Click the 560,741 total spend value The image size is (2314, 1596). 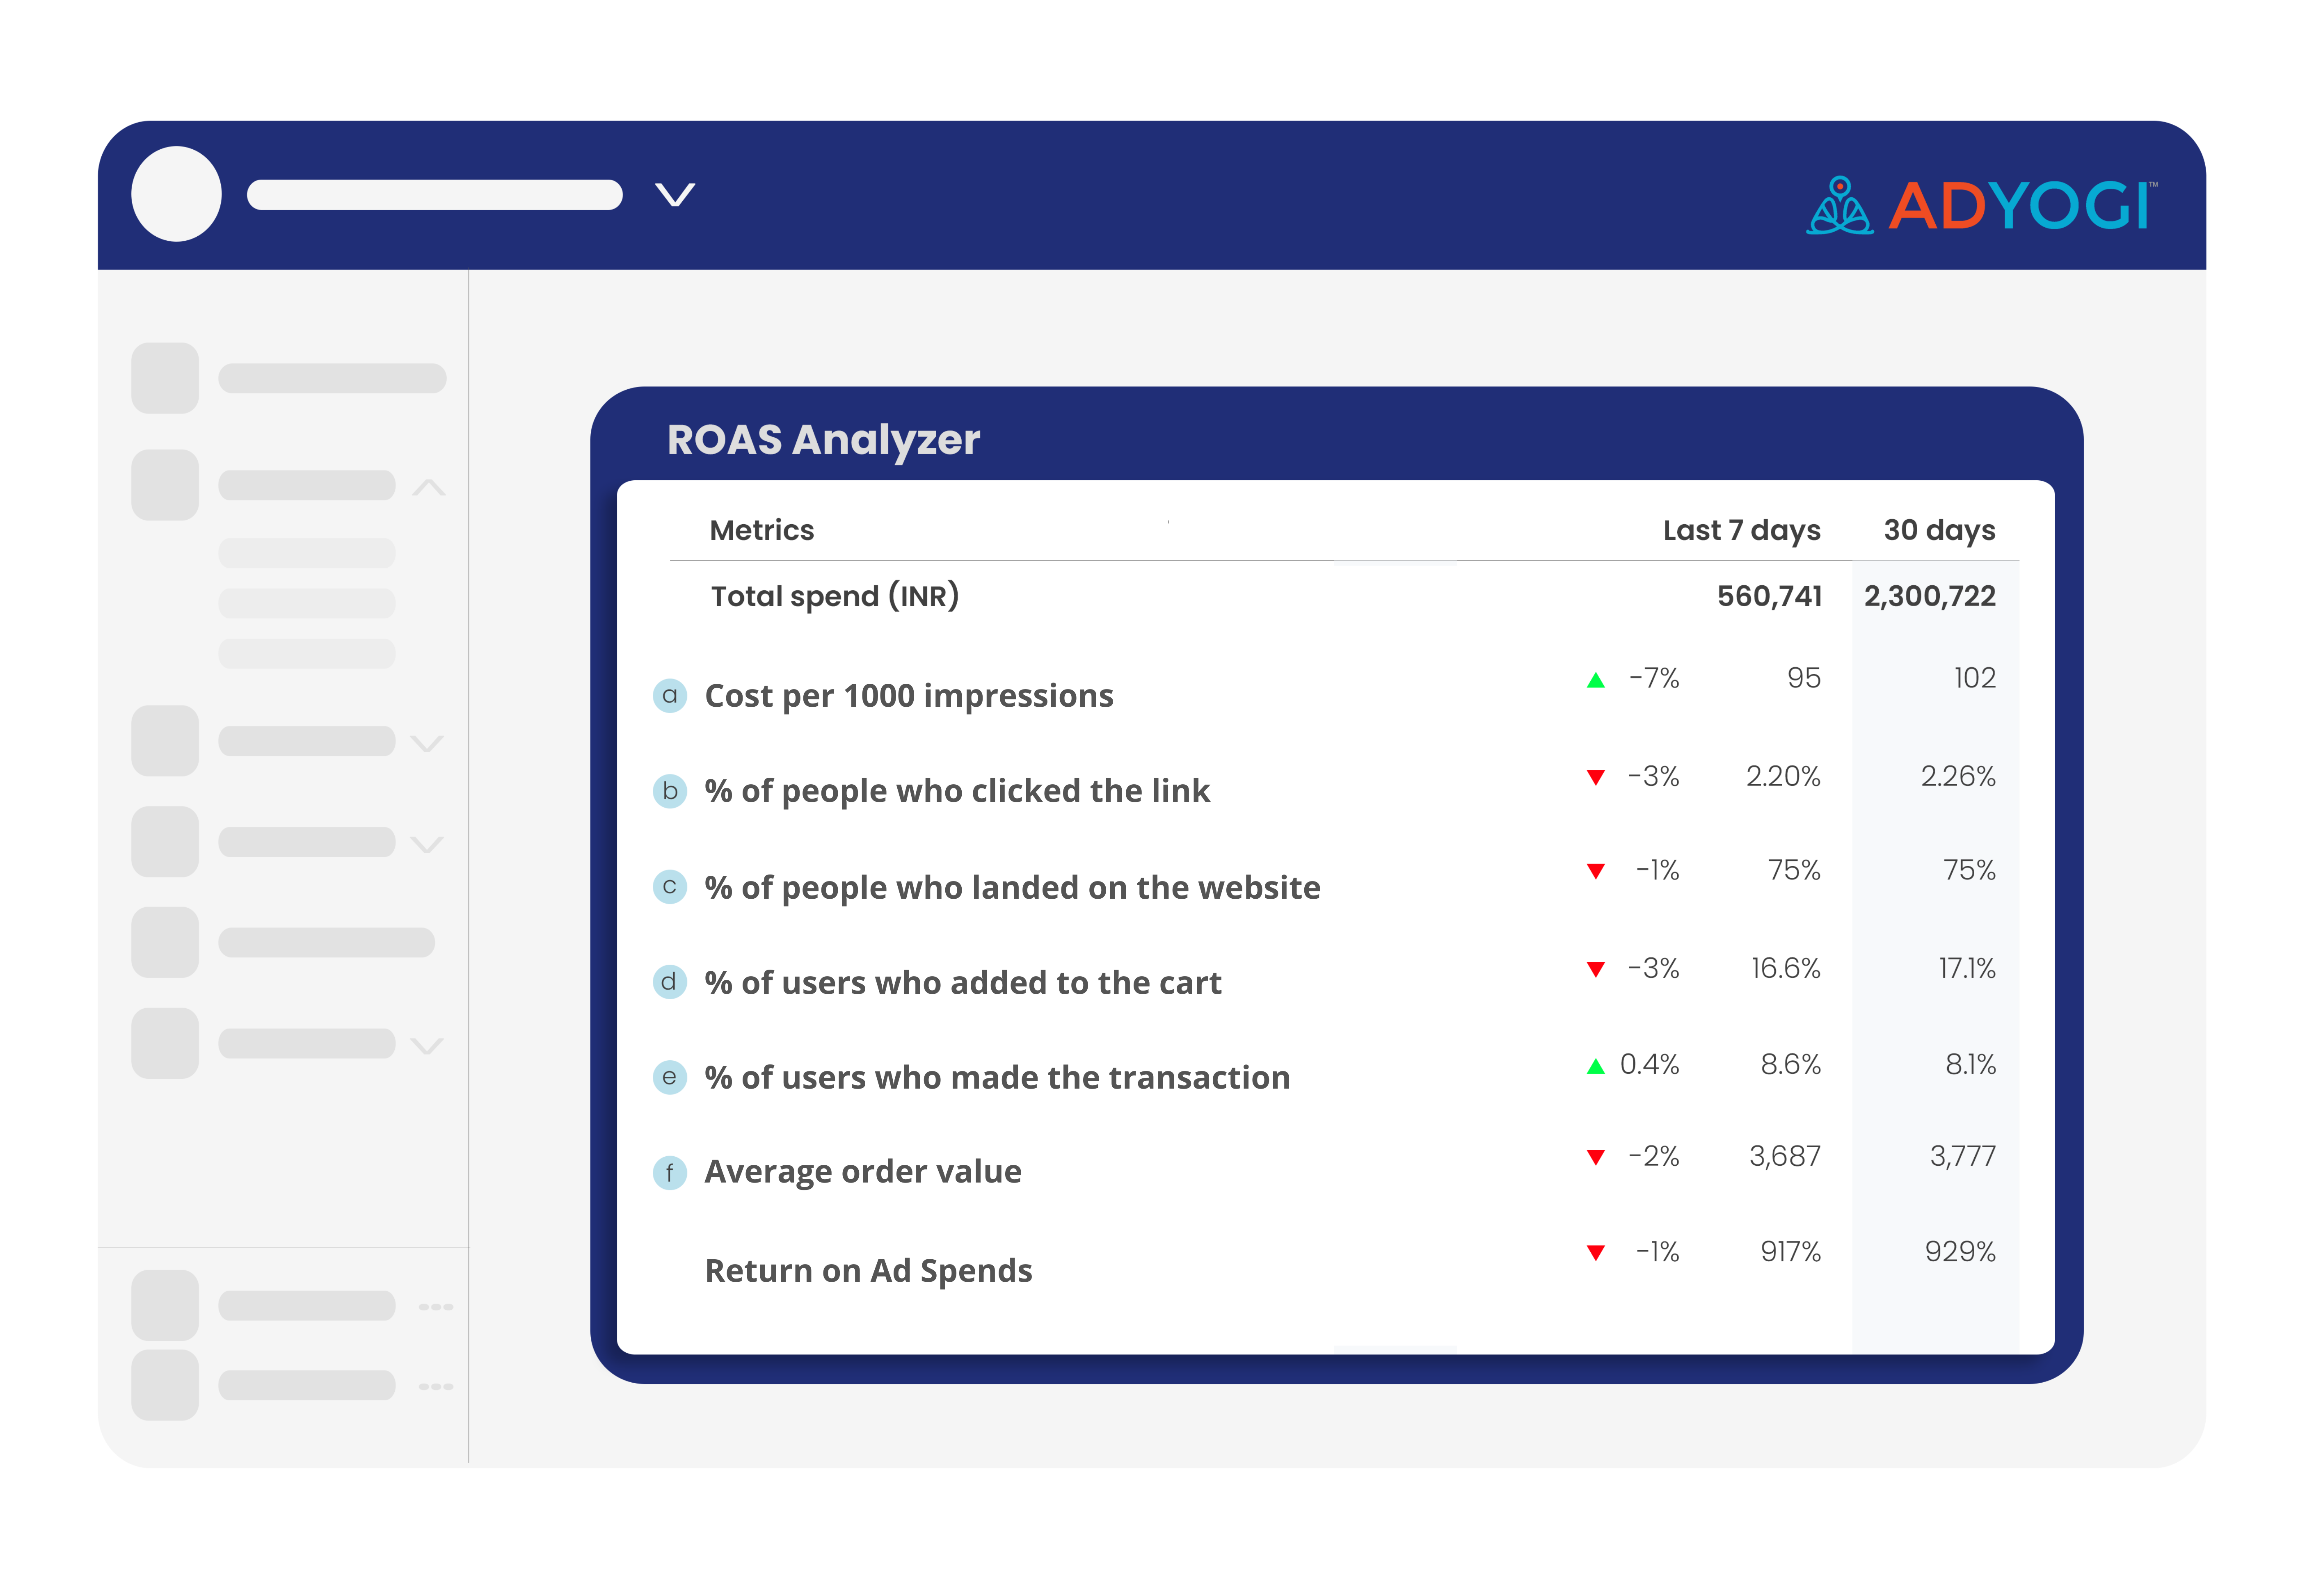[1769, 597]
